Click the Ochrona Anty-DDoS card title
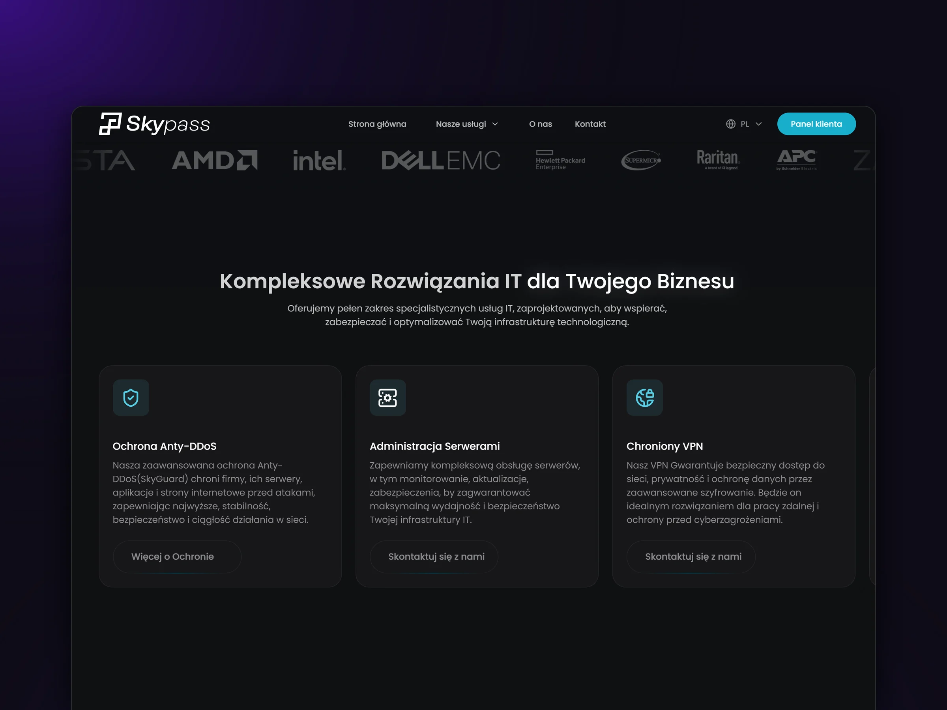The image size is (947, 710). point(165,447)
